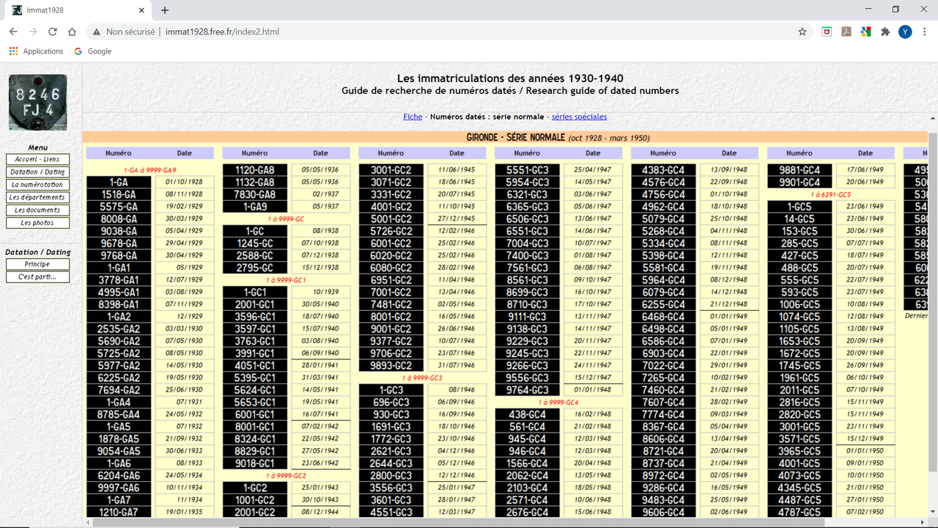Click the date 13/09/1948

coord(730,169)
